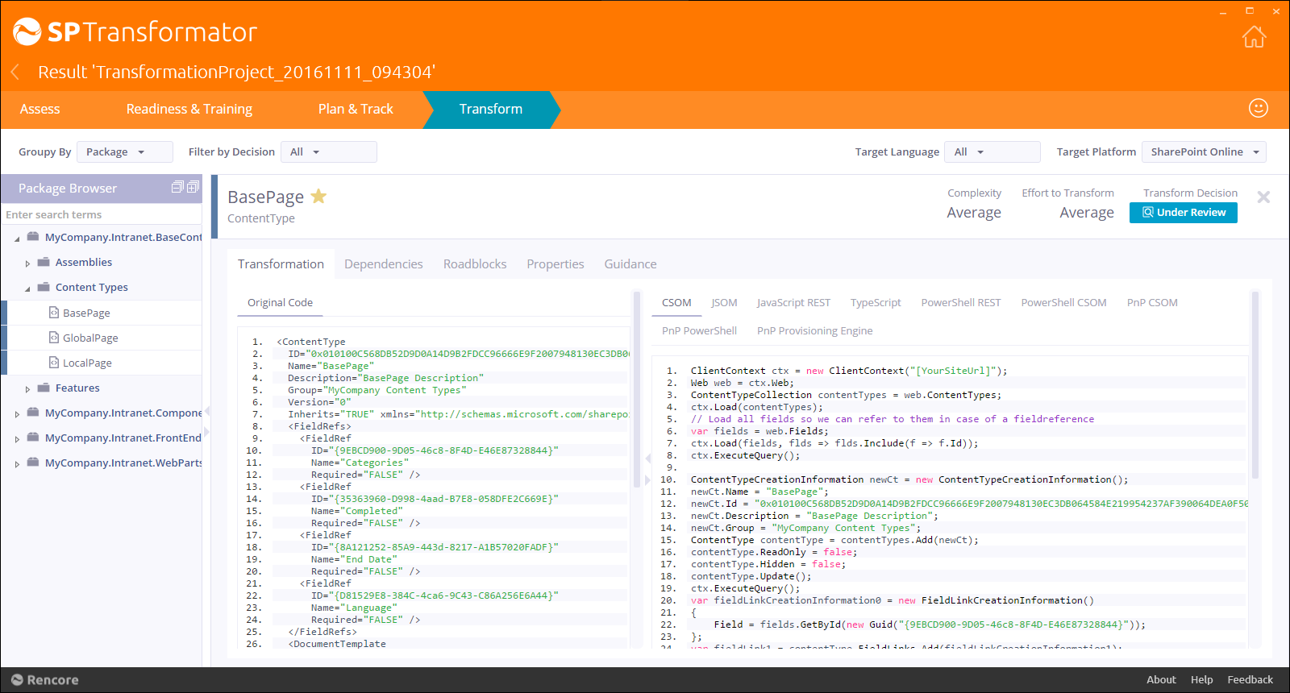The width and height of the screenshot is (1290, 693).
Task: Show the PnP Provisioning Engine code tab
Action: [x=814, y=331]
